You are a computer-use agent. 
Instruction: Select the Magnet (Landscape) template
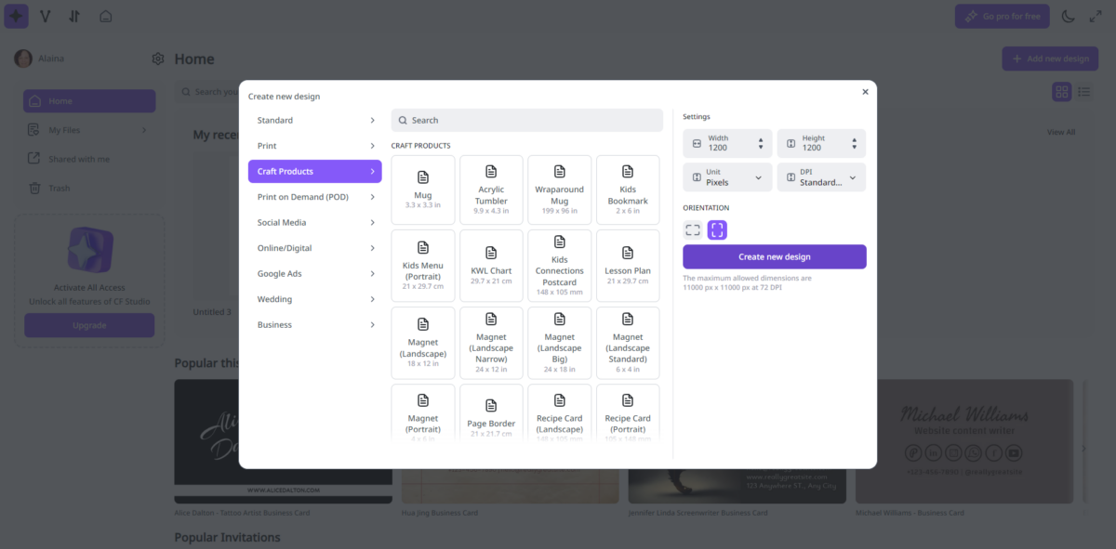click(x=423, y=343)
